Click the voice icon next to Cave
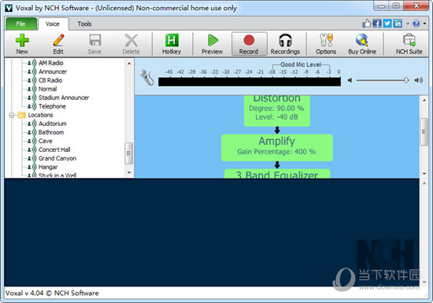Screen dimensions: 433x303 coord(31,141)
